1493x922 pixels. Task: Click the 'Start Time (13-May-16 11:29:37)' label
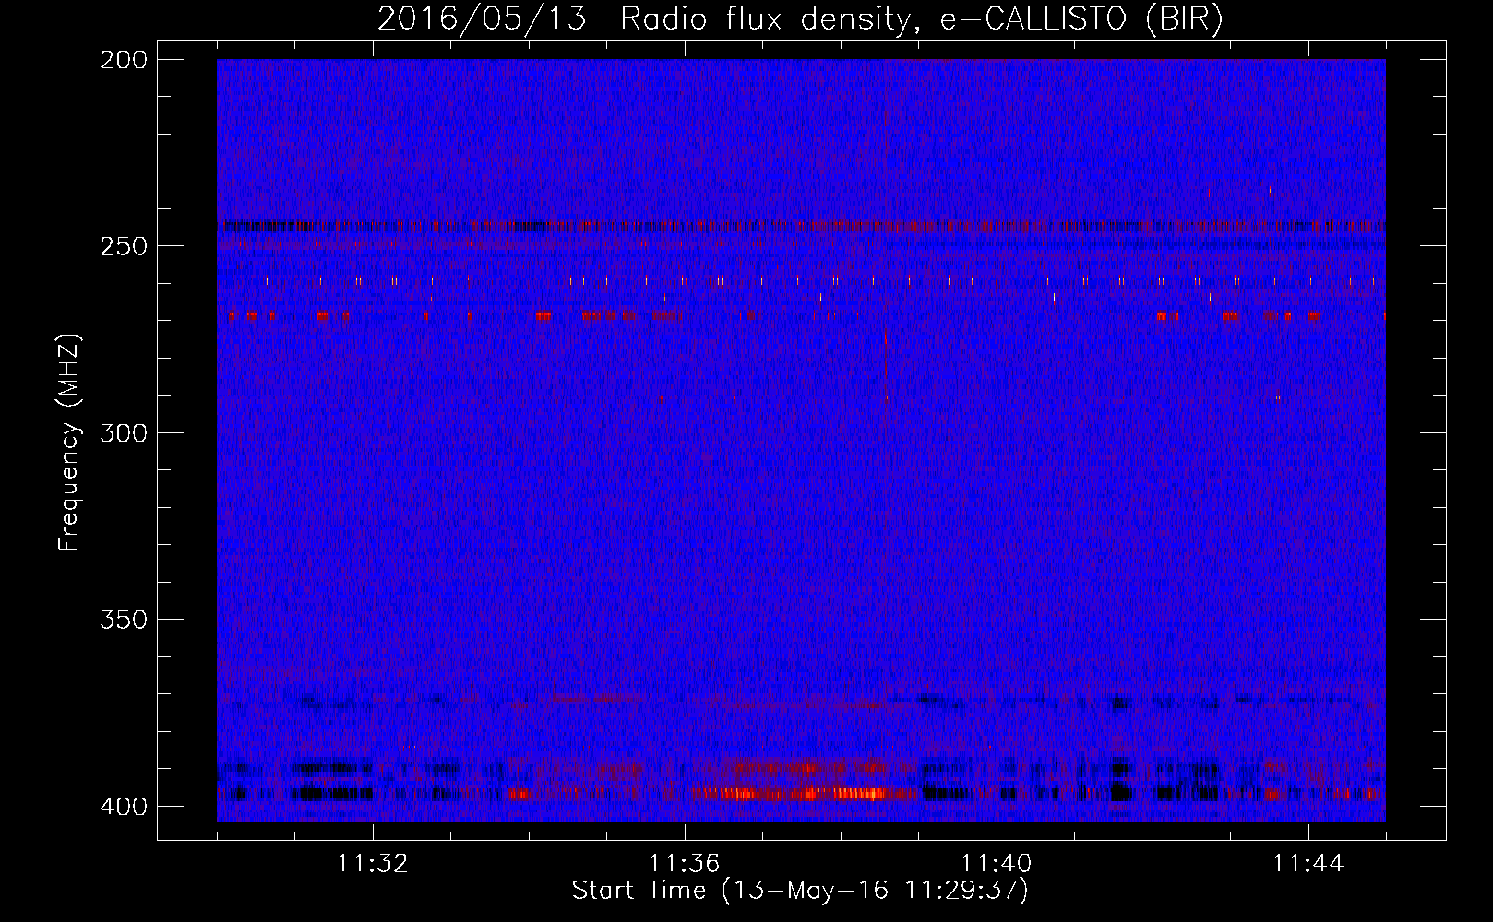pyautogui.click(x=800, y=891)
